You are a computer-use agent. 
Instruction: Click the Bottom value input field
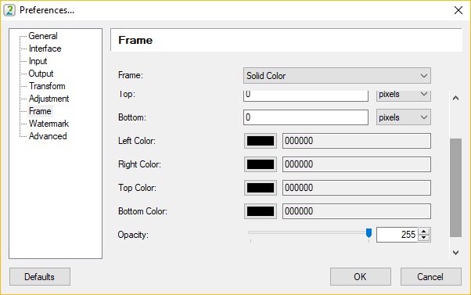[306, 117]
